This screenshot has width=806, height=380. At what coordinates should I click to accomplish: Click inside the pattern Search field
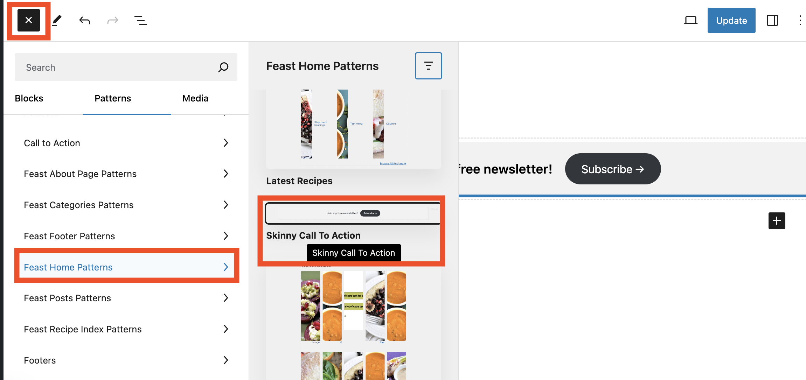coord(119,67)
